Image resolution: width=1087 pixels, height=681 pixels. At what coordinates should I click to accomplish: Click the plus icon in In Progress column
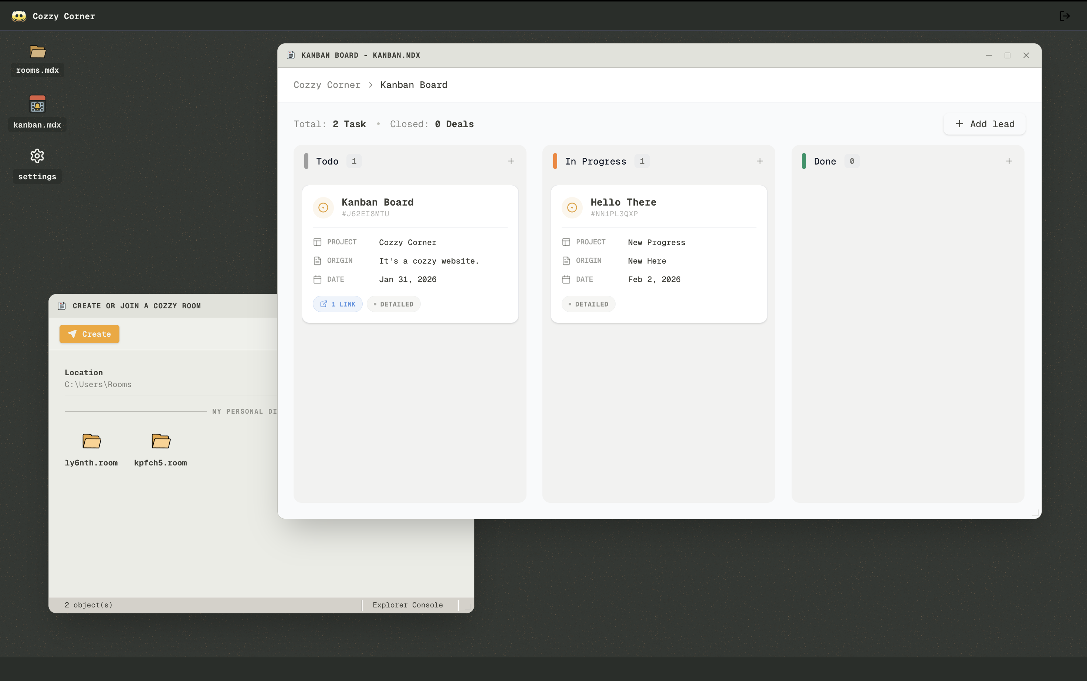pos(760,161)
